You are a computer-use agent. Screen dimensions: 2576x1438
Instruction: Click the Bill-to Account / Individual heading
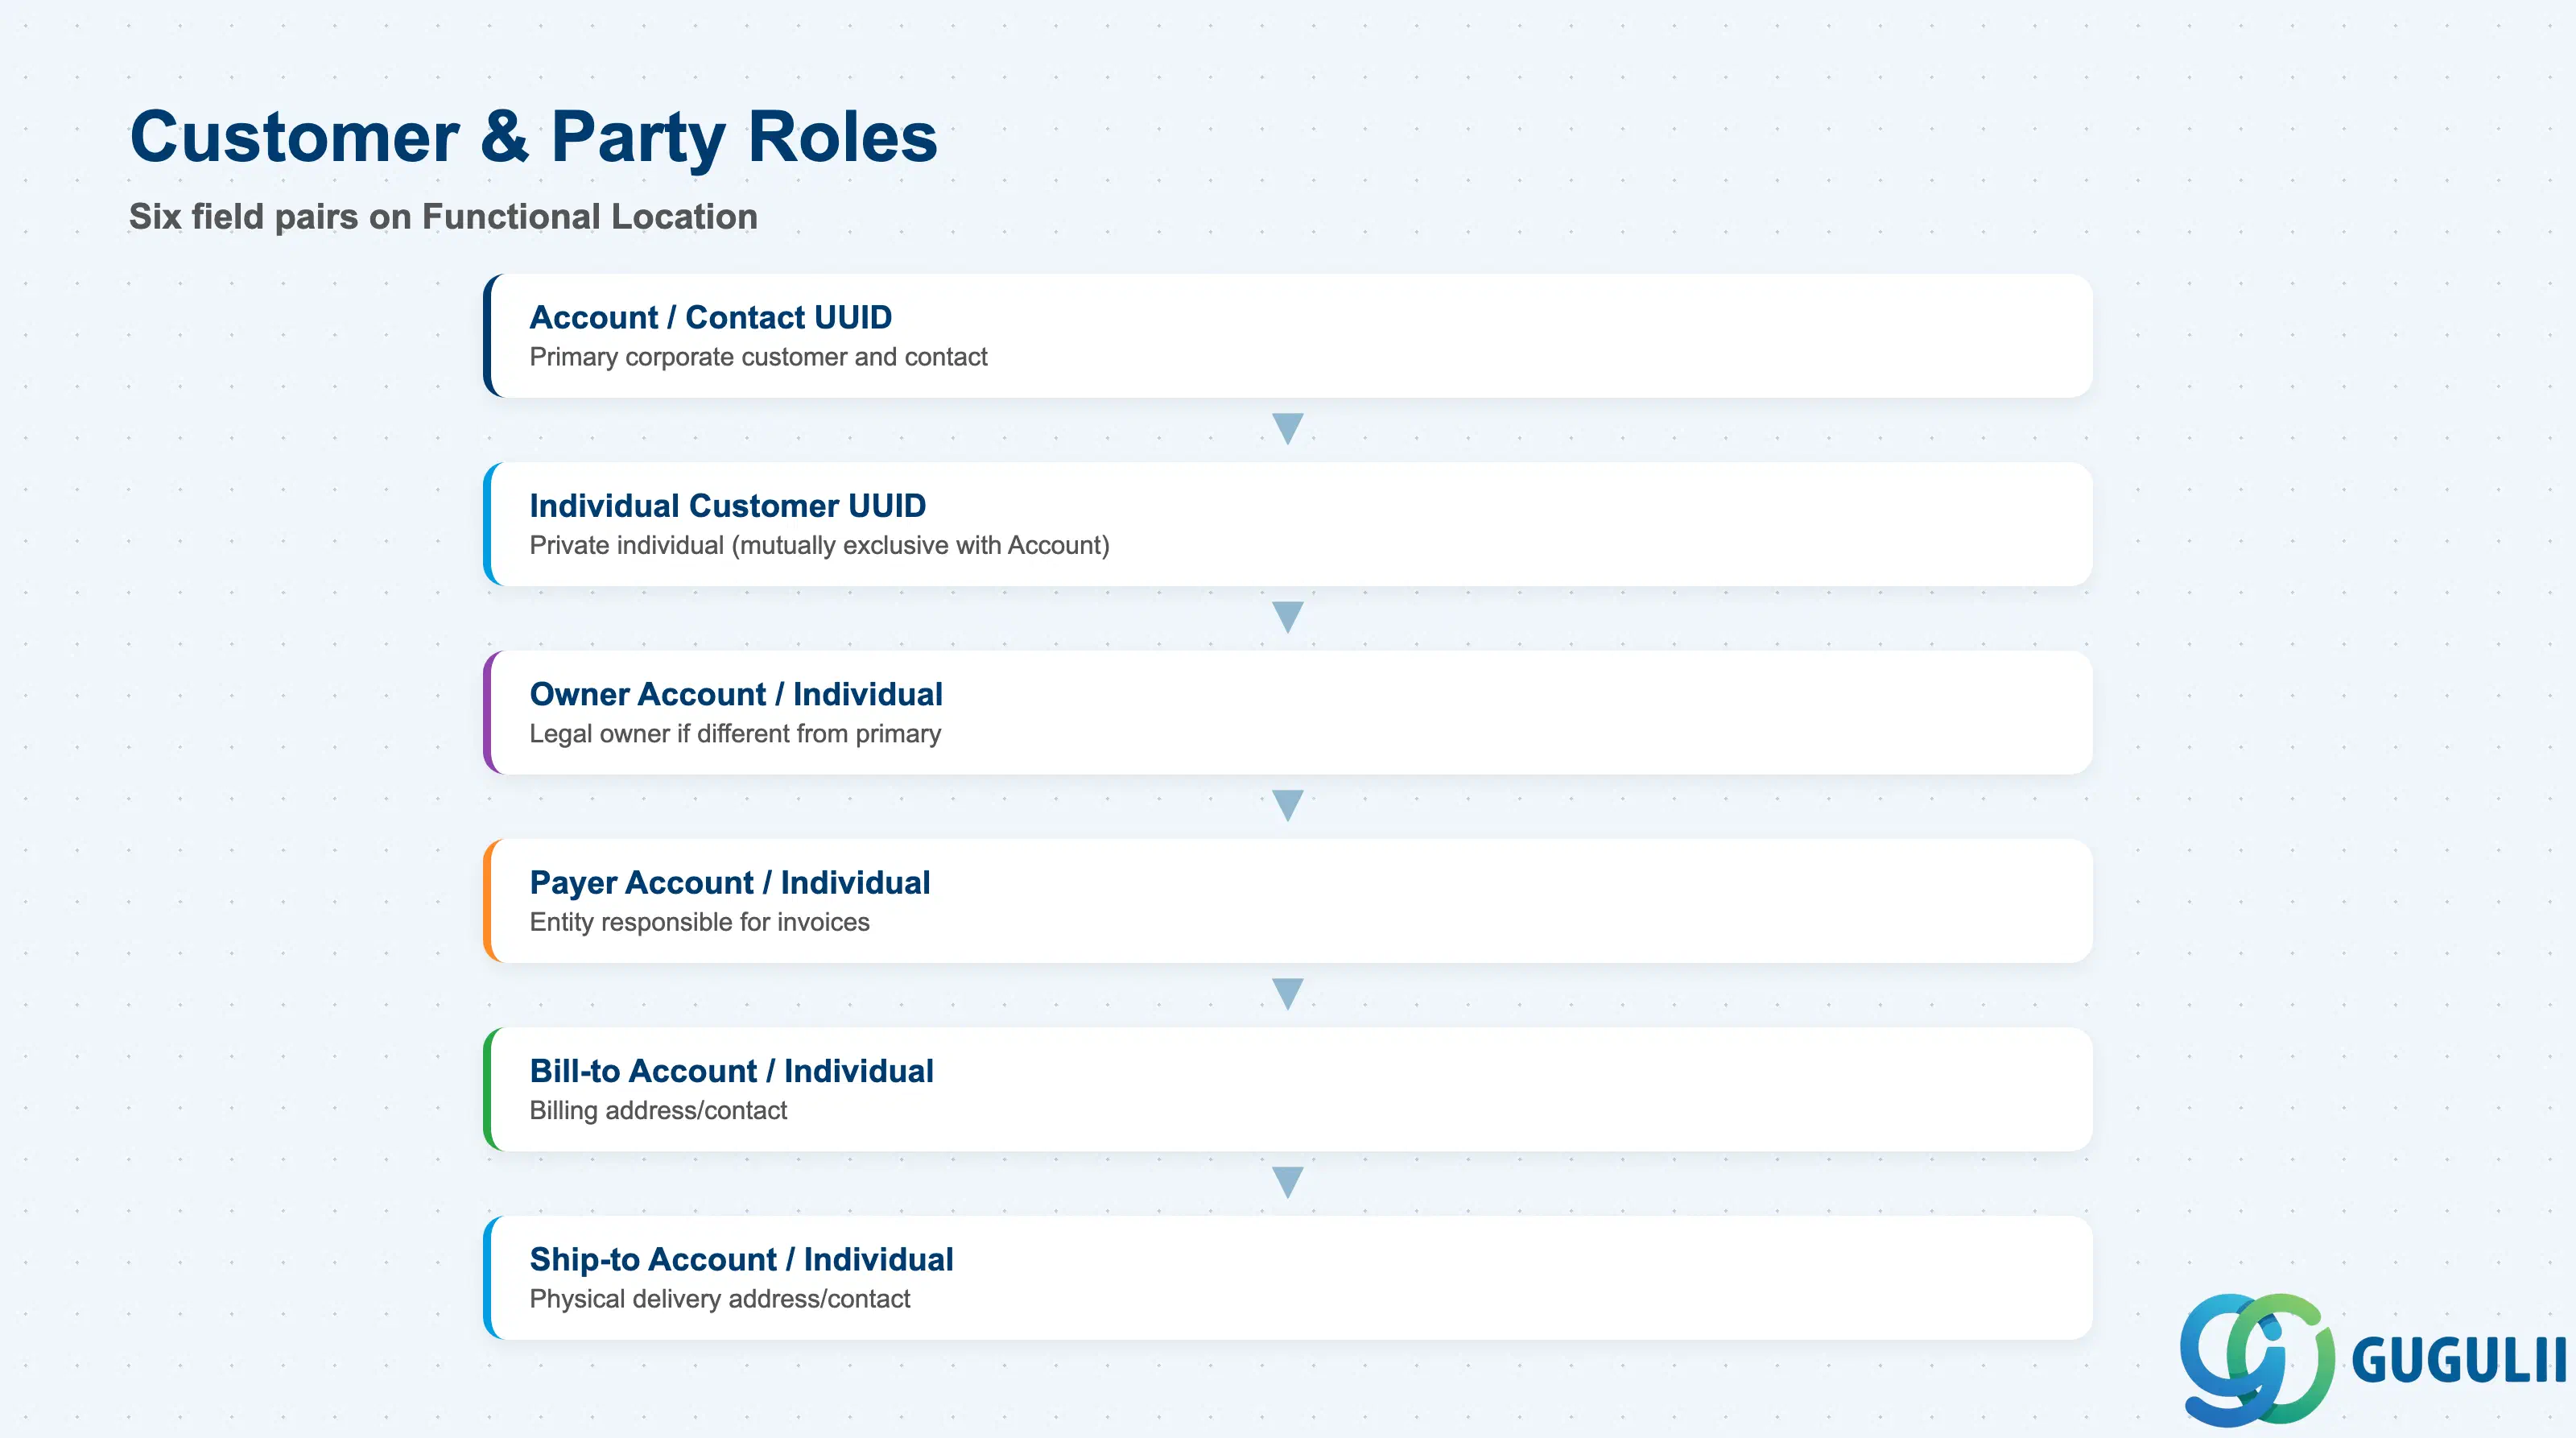(731, 1070)
